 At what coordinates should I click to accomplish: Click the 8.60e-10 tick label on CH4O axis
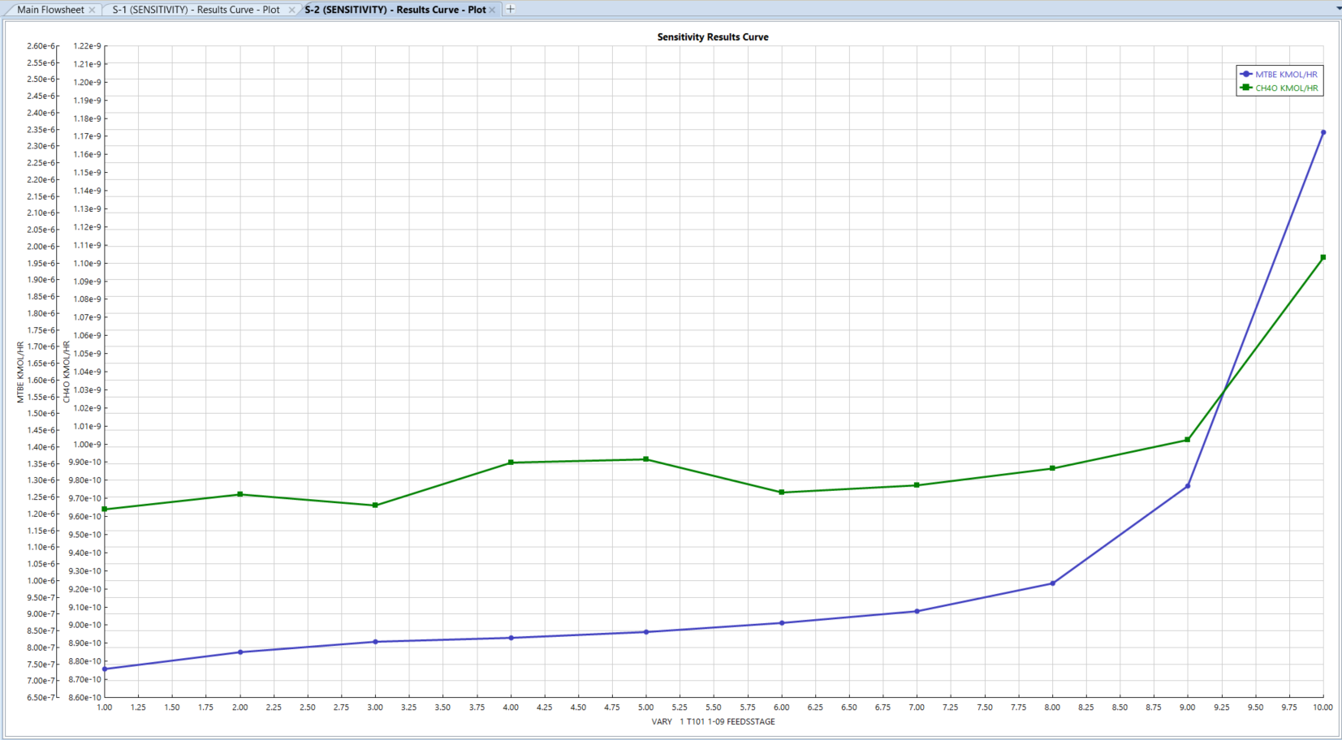tap(85, 697)
